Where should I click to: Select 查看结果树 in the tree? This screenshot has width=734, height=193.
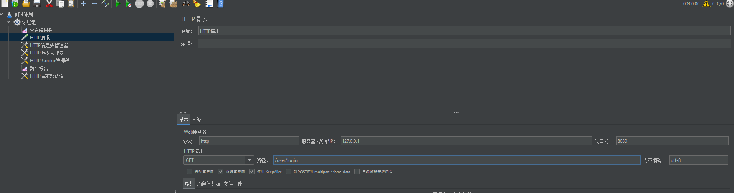[41, 30]
